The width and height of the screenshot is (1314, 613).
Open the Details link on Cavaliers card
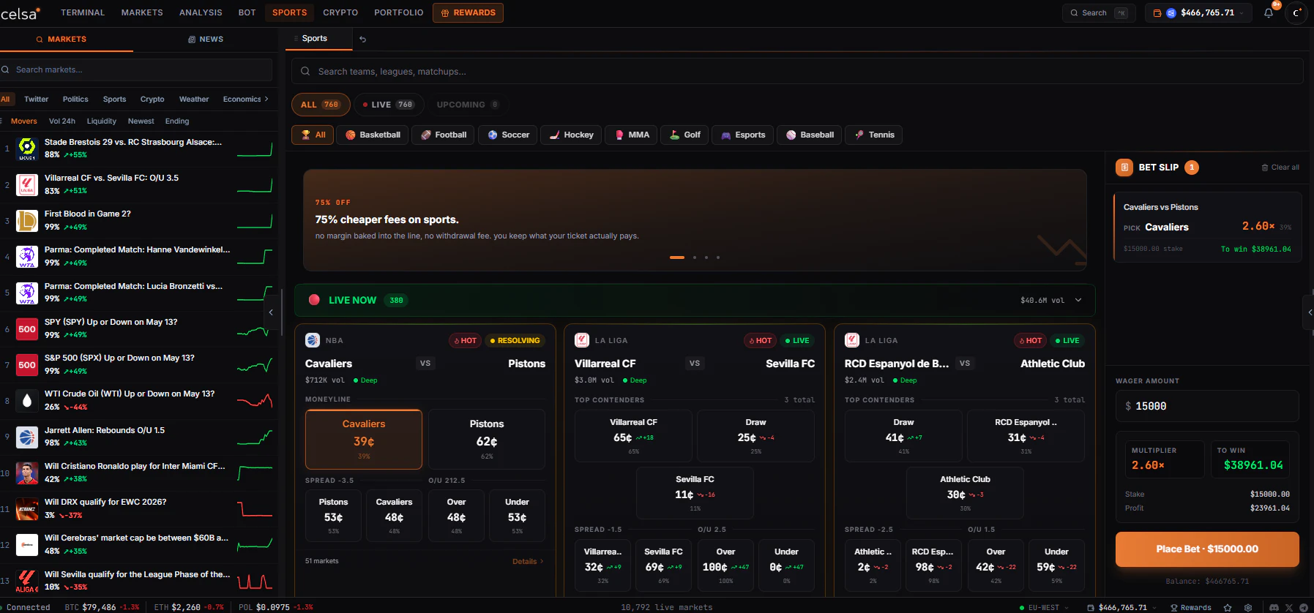[528, 561]
